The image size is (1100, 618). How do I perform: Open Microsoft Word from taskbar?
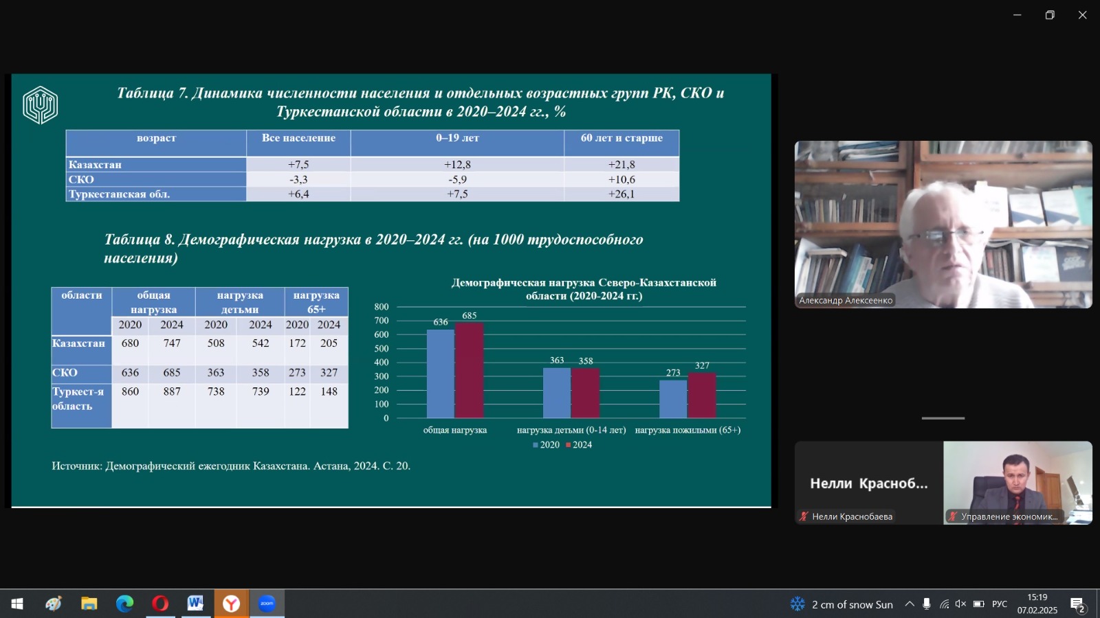(x=195, y=604)
